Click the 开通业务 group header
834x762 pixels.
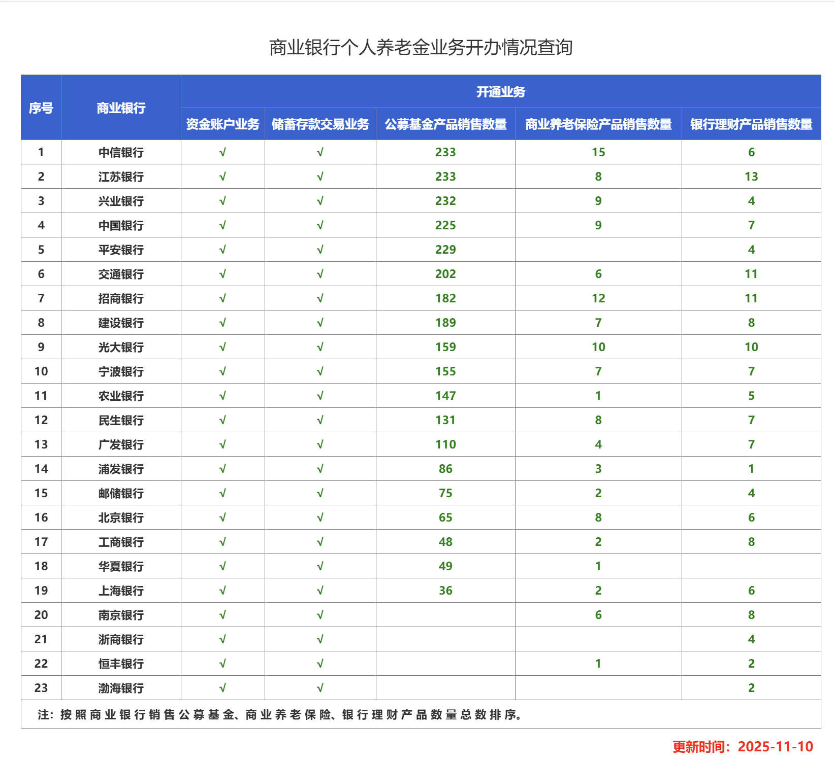tap(500, 92)
